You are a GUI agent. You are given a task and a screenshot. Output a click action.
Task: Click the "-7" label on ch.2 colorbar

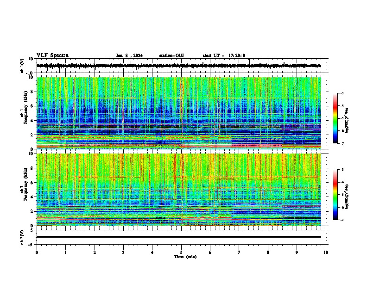pyautogui.click(x=342, y=220)
